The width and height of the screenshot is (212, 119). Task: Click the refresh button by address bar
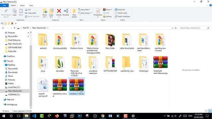click(176, 28)
